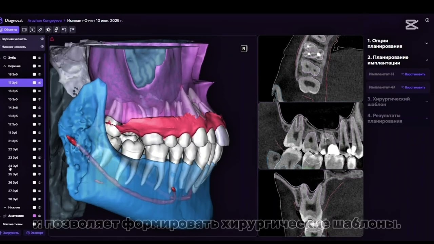Screen dimensions: 434x244
Task: Click the bottom cross-section CT view
Action: click(x=311, y=203)
